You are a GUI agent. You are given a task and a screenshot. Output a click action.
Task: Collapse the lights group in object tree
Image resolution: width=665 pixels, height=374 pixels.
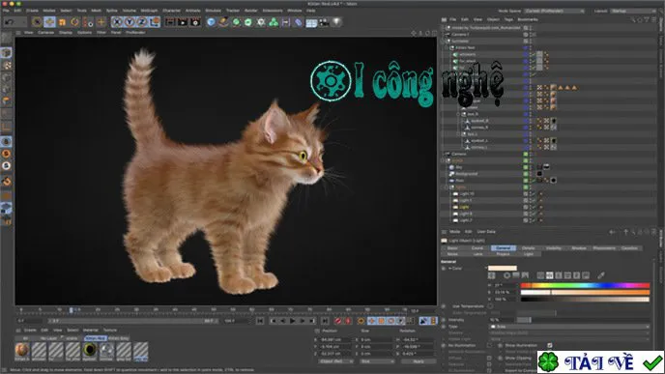[447, 187]
